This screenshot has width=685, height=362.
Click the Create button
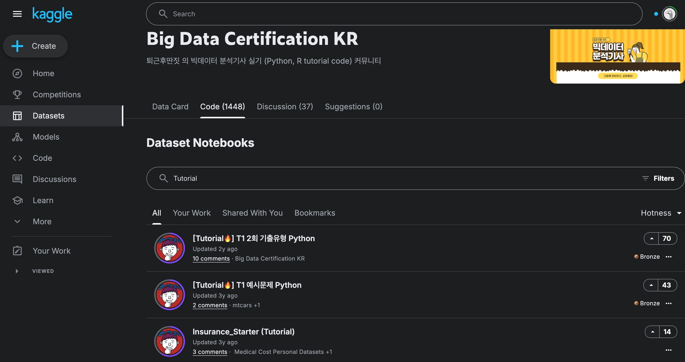pyautogui.click(x=35, y=46)
